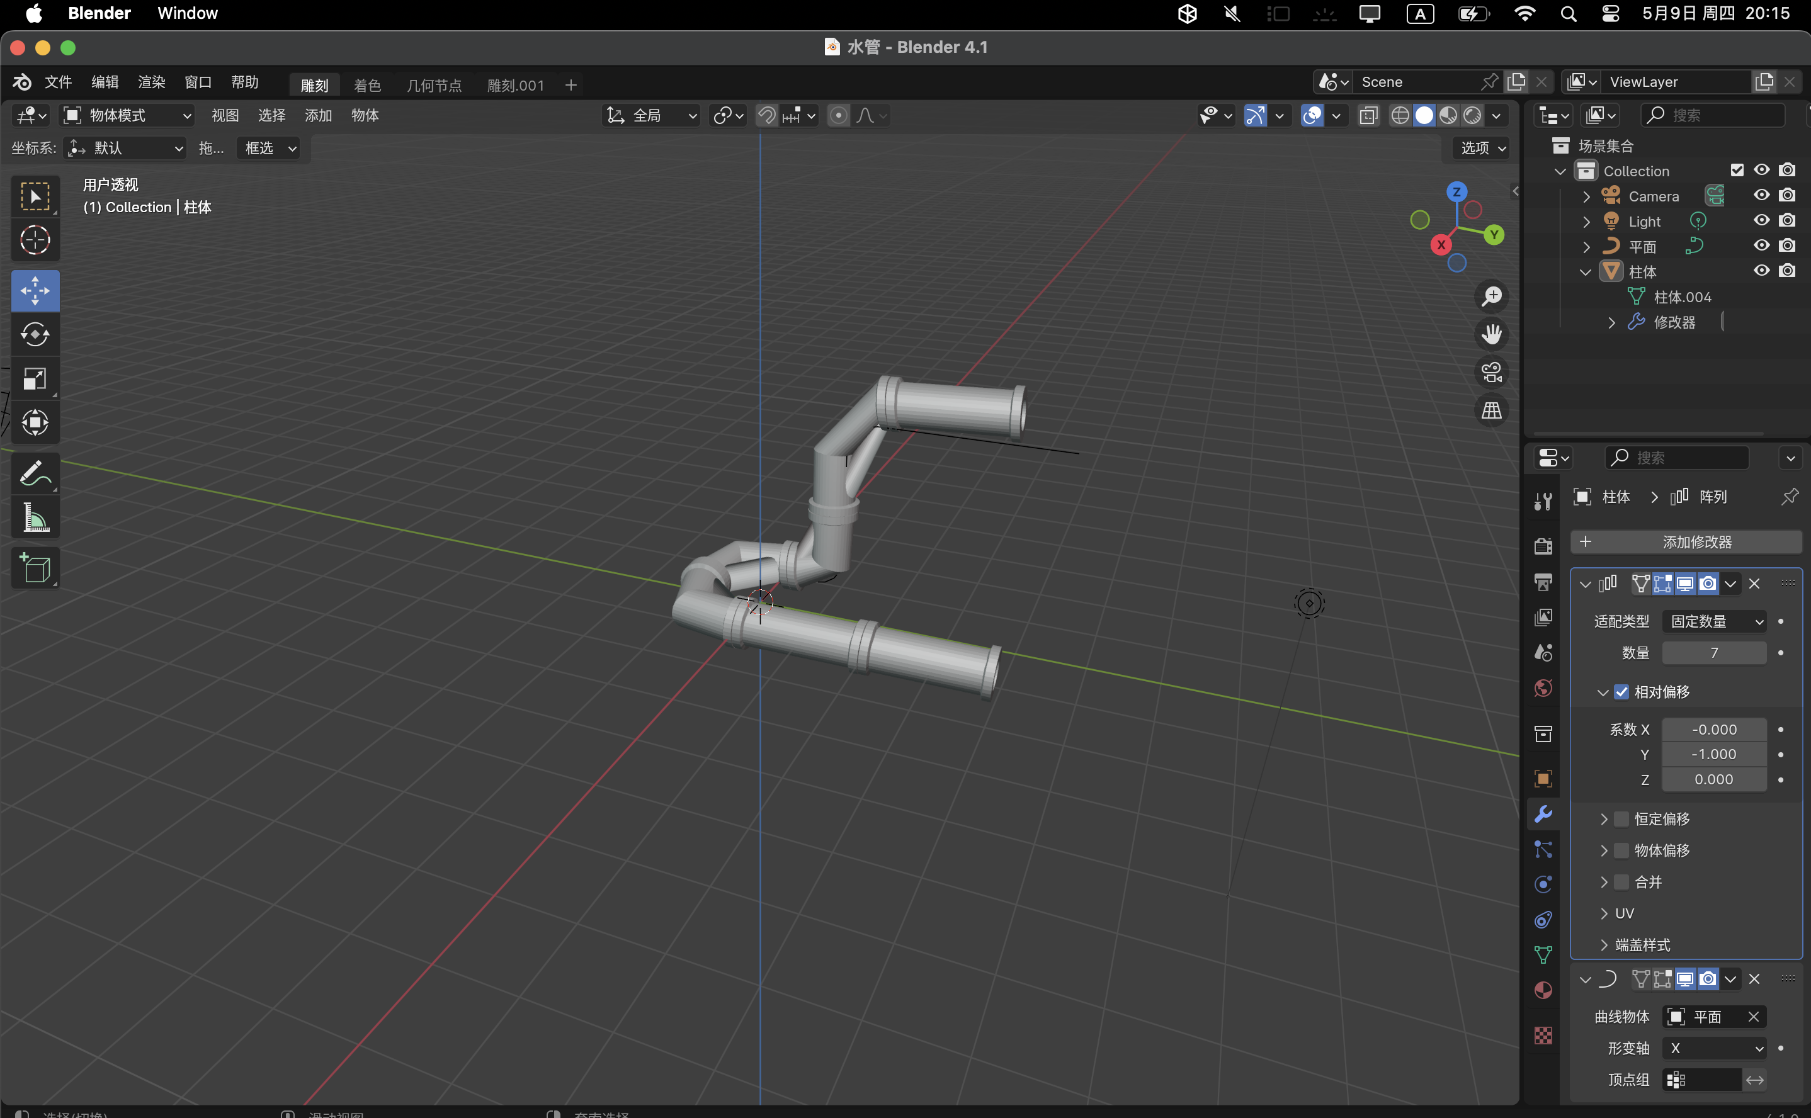Viewport: 1811px width, 1118px height.
Task: Select the Transform tool
Action: tap(35, 423)
